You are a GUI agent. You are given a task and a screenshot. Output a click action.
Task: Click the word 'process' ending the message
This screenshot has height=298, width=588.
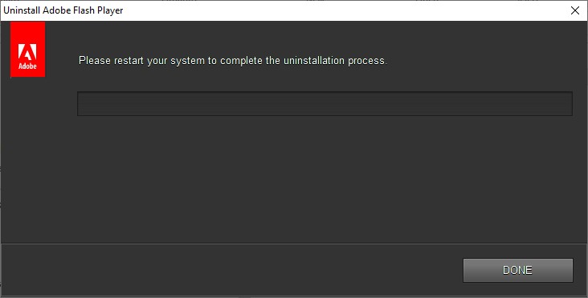point(366,61)
